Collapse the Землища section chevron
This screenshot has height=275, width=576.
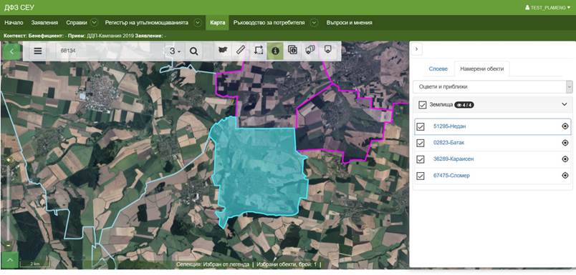point(565,104)
